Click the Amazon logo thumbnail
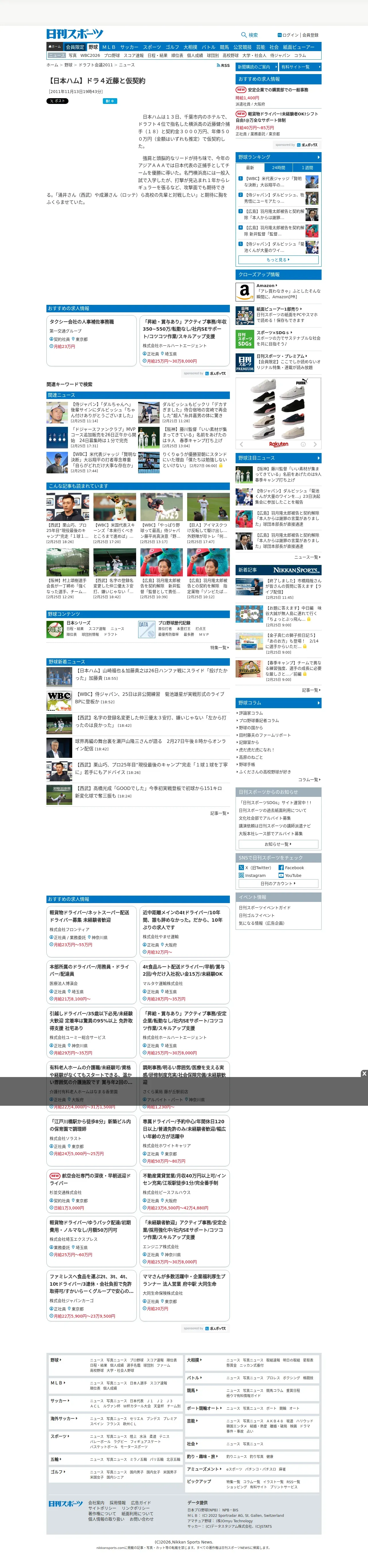Viewport: 368px width, 1559px height. pyautogui.click(x=244, y=292)
